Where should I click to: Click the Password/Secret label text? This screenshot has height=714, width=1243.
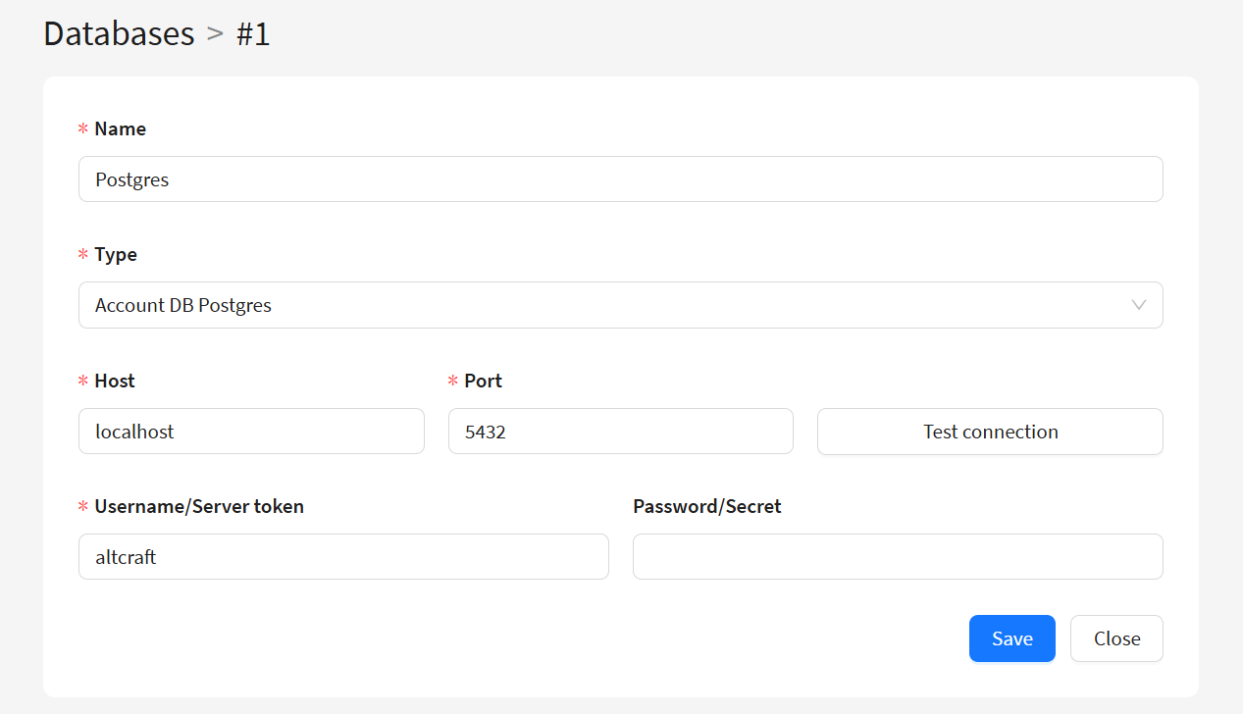pyautogui.click(x=706, y=506)
